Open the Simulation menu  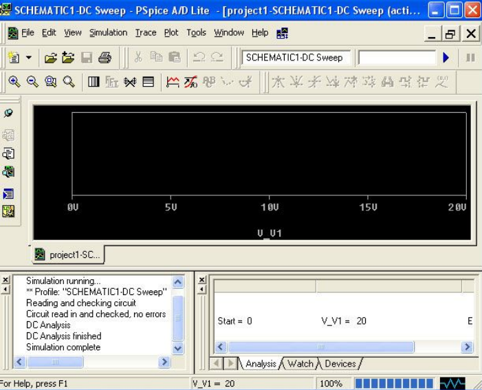(108, 32)
